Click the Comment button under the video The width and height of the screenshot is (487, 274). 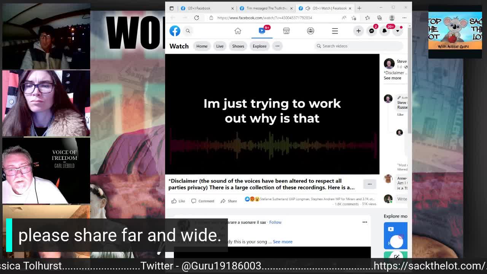[x=203, y=201]
